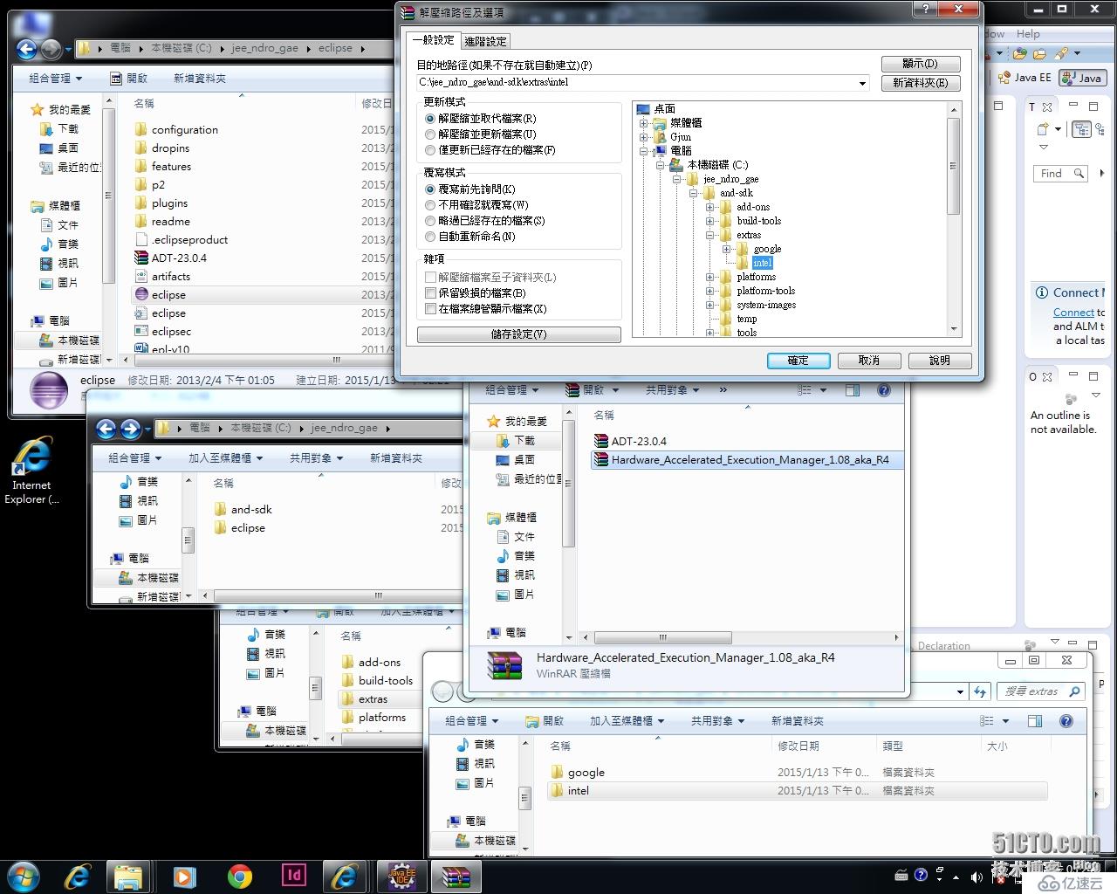Select and-sdk folder in jee_ndro_gae window
Viewport: 1117px width, 894px height.
point(251,510)
